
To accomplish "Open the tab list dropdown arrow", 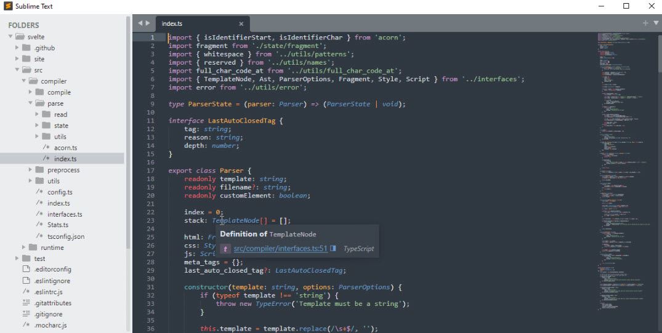I will point(656,23).
